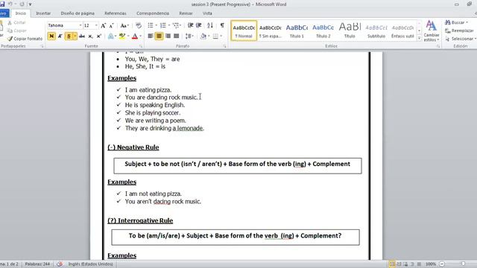Select the Sin espaciado style

click(x=270, y=31)
